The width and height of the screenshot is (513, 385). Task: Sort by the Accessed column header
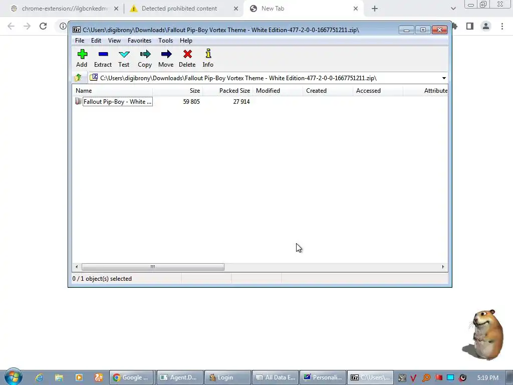pos(378,91)
